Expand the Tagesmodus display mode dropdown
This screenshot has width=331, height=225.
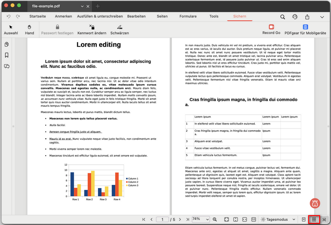(x=278, y=219)
